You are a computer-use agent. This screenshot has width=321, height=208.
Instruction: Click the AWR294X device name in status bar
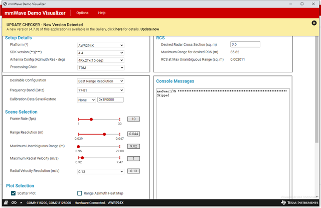click(116, 202)
